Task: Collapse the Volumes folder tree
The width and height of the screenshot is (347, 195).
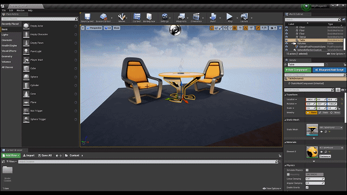Action: pyautogui.click(x=292, y=43)
